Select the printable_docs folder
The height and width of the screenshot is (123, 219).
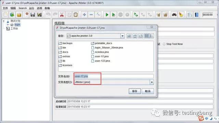(102, 43)
